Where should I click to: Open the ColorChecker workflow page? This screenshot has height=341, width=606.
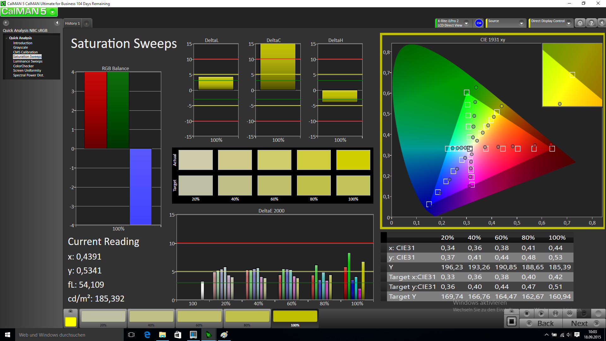coord(23,66)
